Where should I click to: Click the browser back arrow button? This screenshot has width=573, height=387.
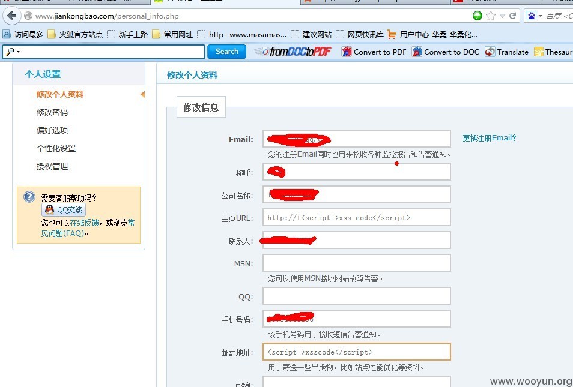coord(12,16)
